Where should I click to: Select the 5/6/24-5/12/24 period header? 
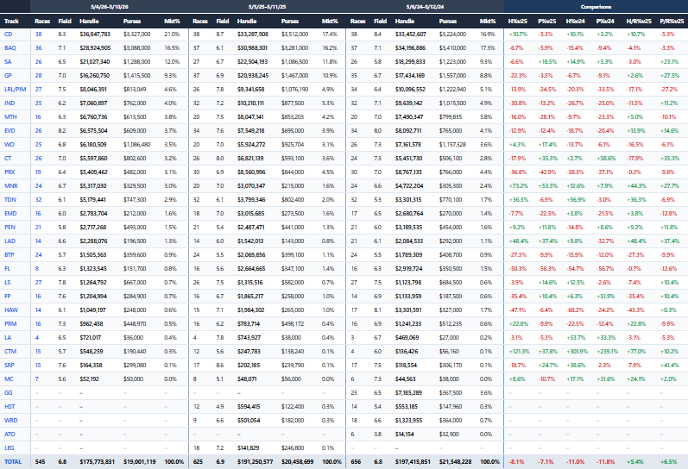[426, 7]
